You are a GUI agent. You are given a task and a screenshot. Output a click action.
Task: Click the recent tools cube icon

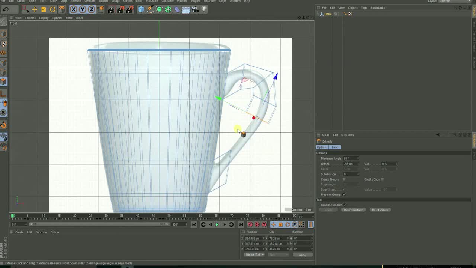tap(62, 9)
